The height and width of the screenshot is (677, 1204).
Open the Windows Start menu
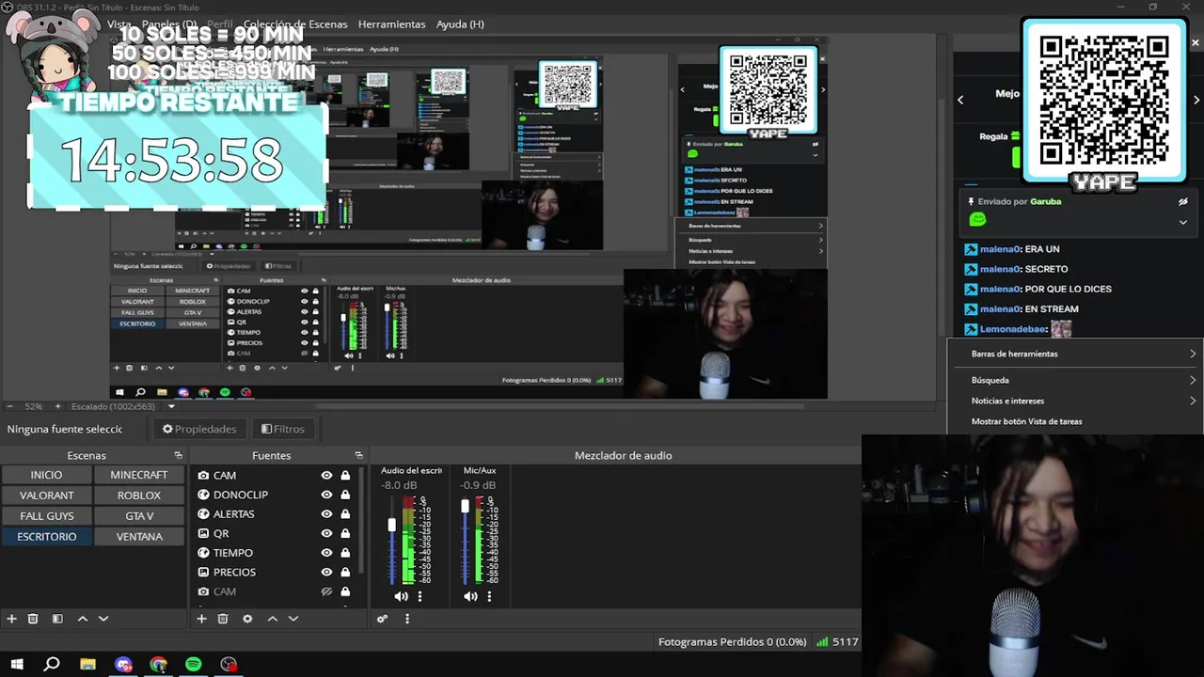tap(17, 664)
